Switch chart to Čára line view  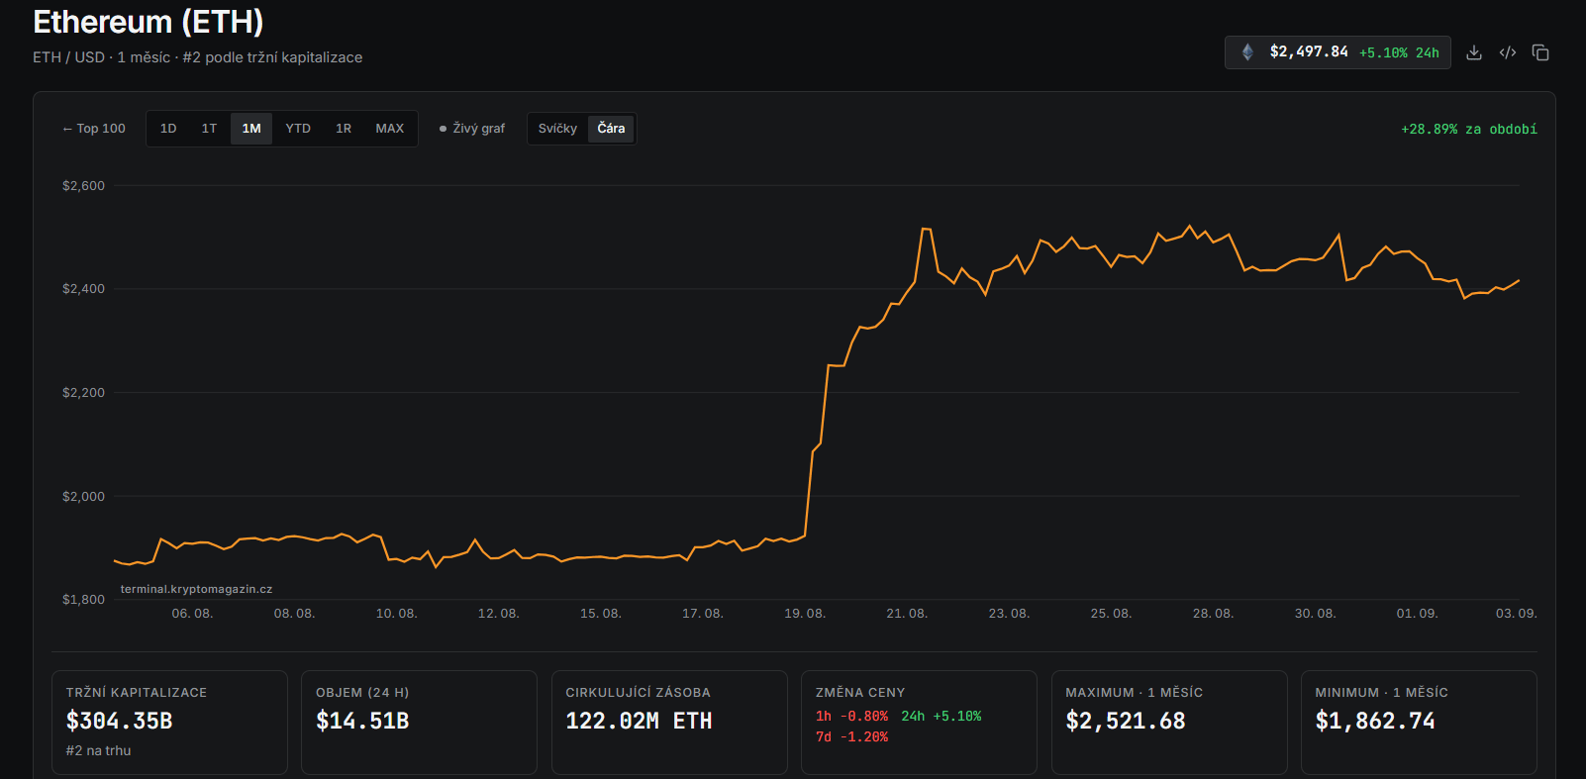pyautogui.click(x=611, y=129)
